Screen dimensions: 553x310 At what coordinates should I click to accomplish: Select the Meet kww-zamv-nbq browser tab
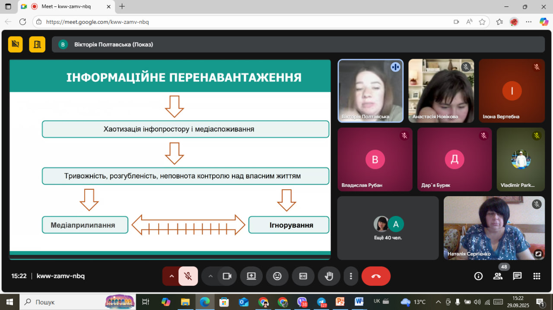(x=65, y=6)
